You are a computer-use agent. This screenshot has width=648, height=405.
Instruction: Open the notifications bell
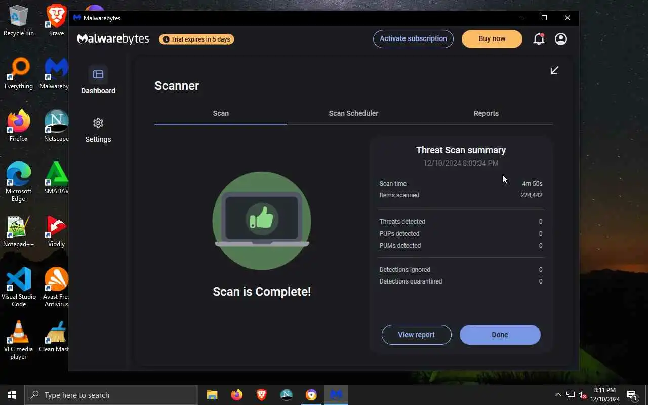click(539, 39)
